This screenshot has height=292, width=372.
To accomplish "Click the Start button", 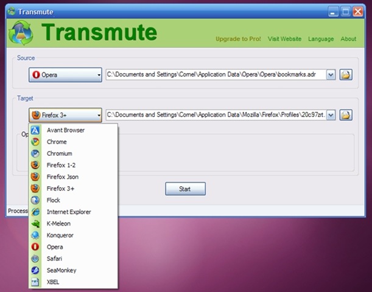I will [185, 189].
